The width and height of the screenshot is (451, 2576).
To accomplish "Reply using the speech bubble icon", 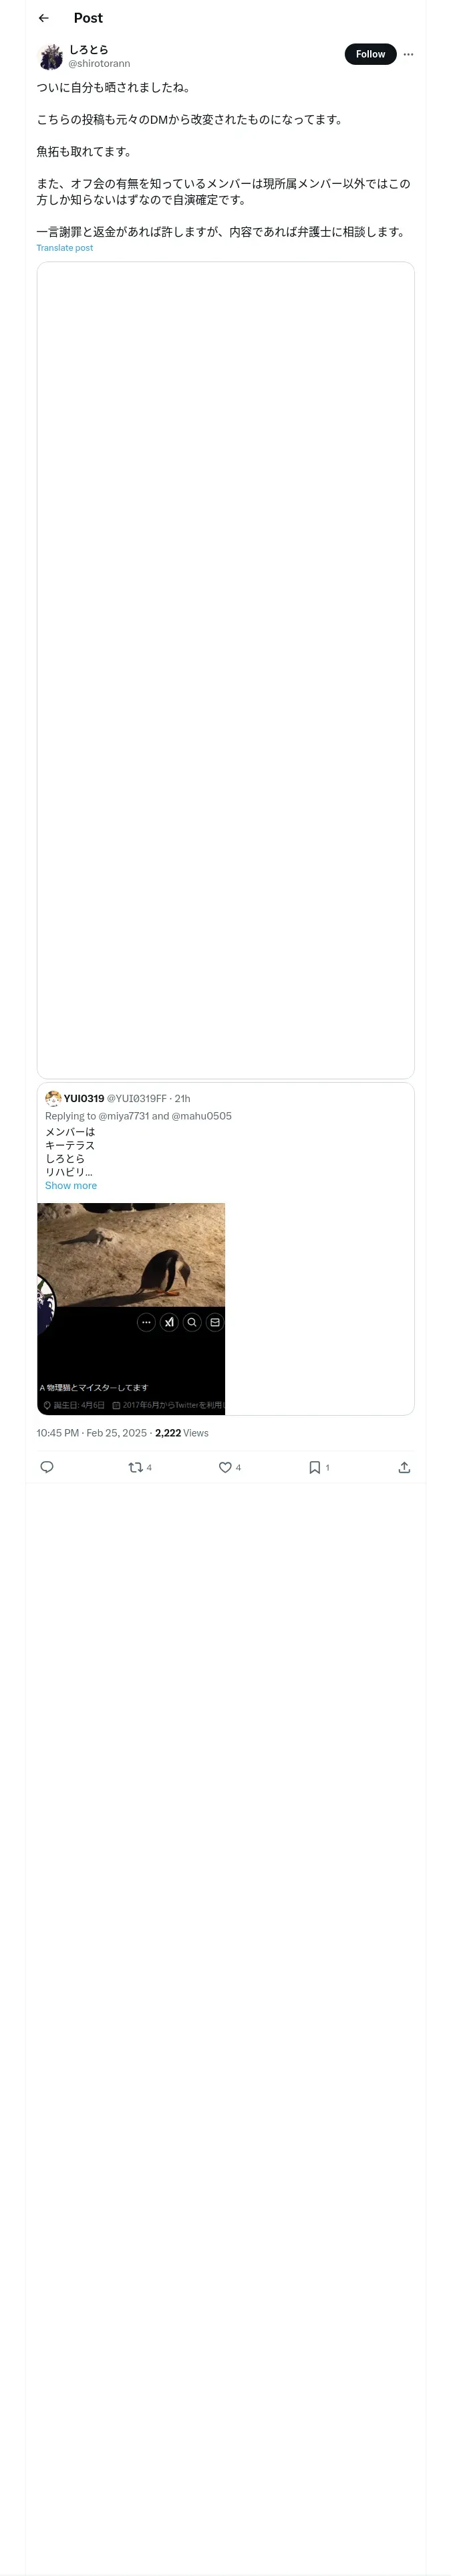I will click(x=47, y=1467).
